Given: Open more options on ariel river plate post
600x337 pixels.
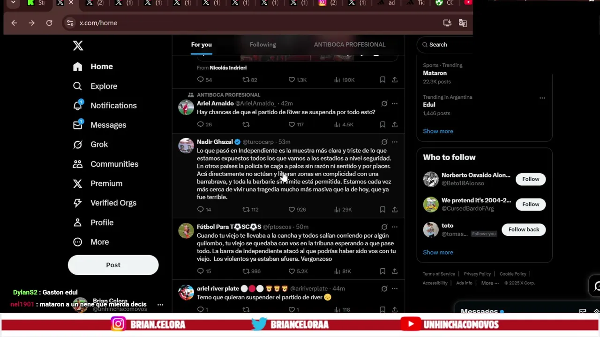Looking at the screenshot, I should pos(395,289).
